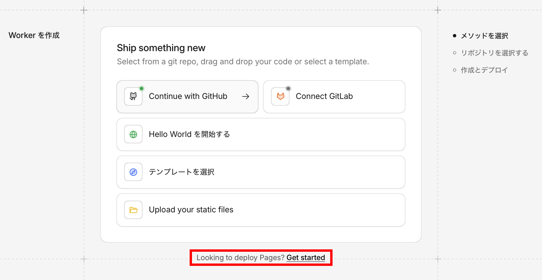
Task: Click the yellow open folder icon
Action: (133, 210)
